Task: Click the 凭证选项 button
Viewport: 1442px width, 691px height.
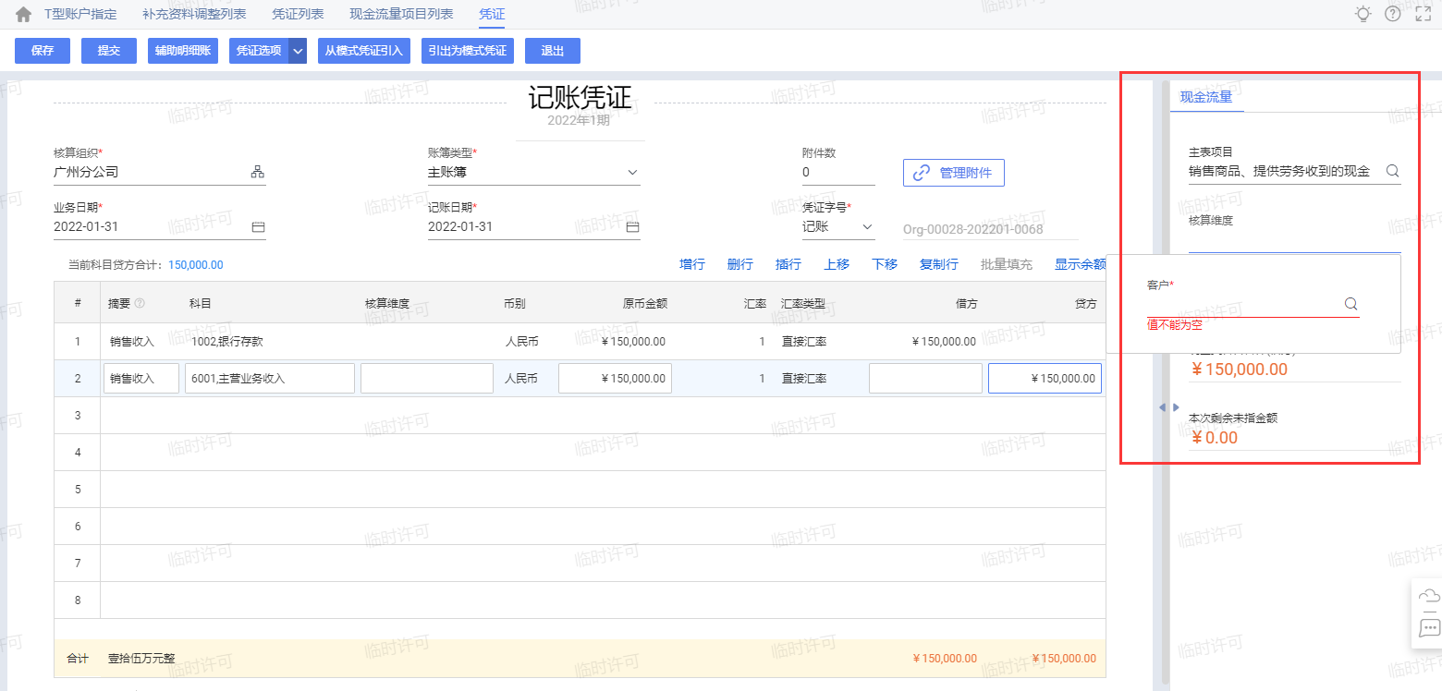Action: pos(259,51)
